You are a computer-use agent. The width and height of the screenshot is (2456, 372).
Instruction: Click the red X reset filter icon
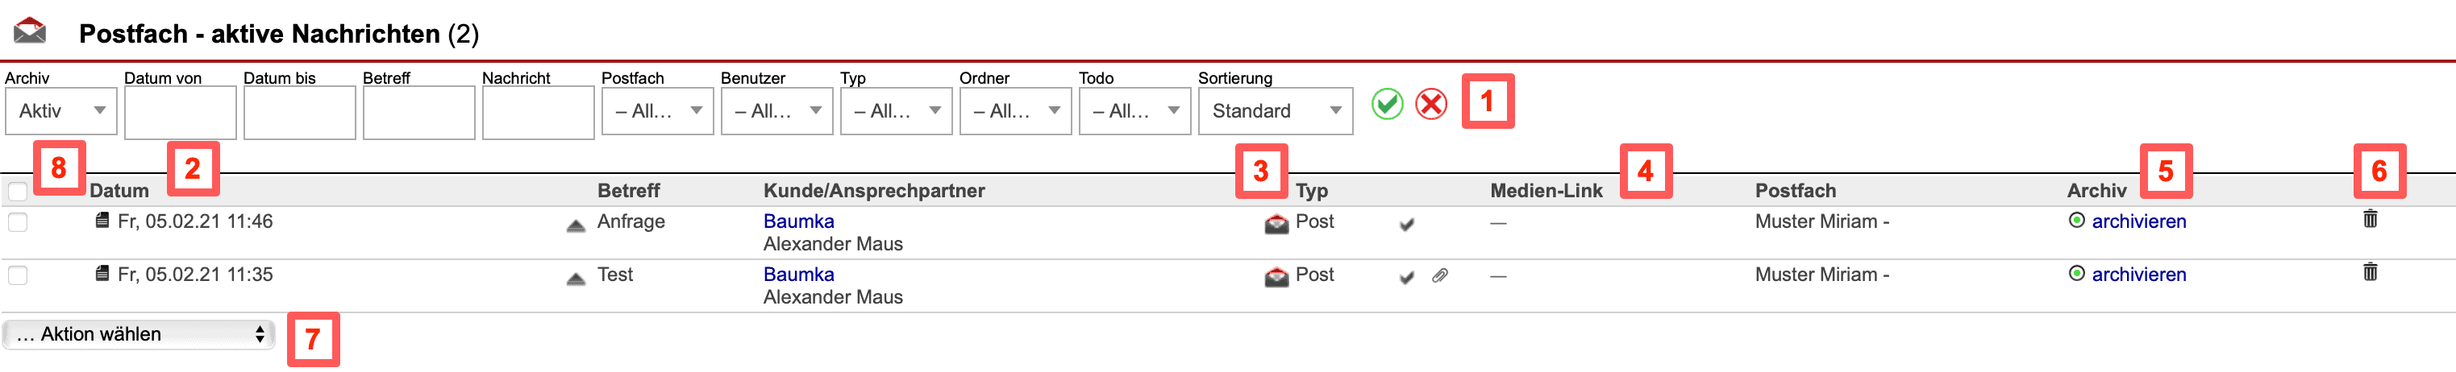(x=1430, y=104)
